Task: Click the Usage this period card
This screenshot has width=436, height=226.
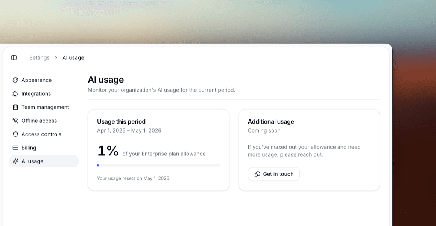Action: pyautogui.click(x=158, y=149)
